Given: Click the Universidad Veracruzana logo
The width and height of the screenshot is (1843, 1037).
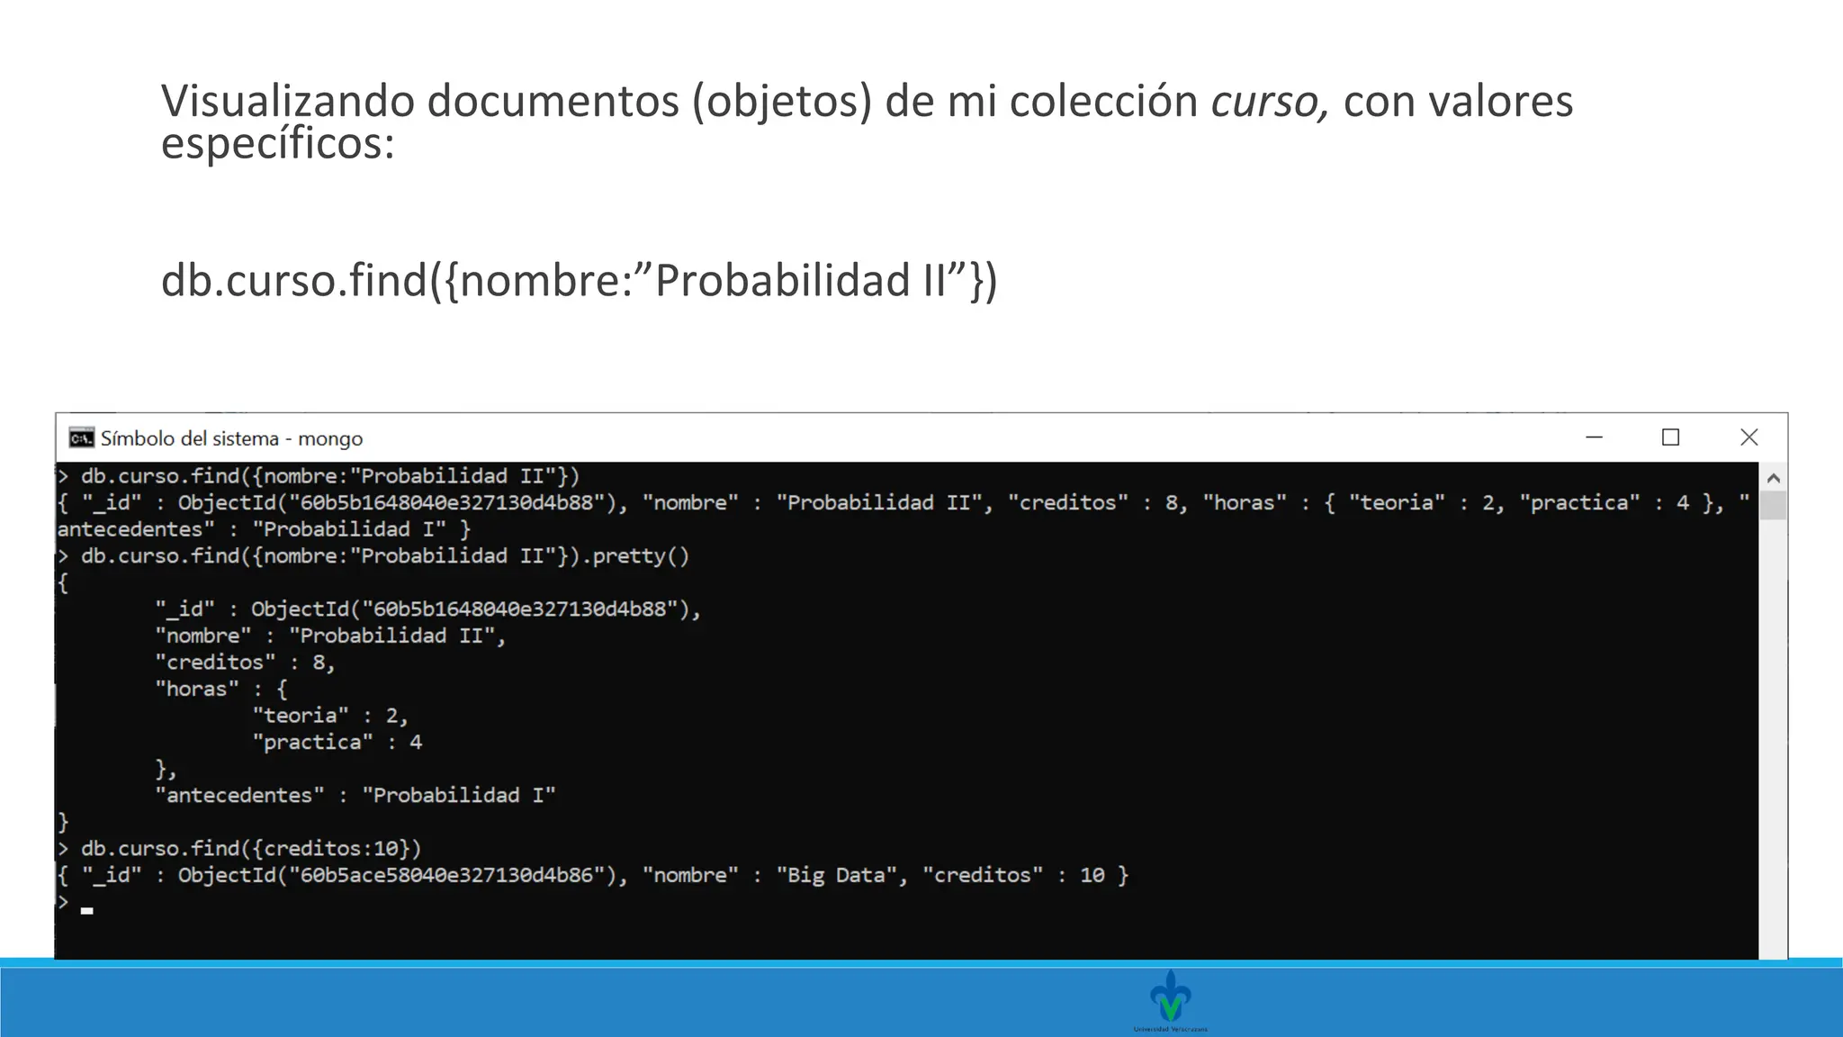Looking at the screenshot, I should click(1171, 1000).
